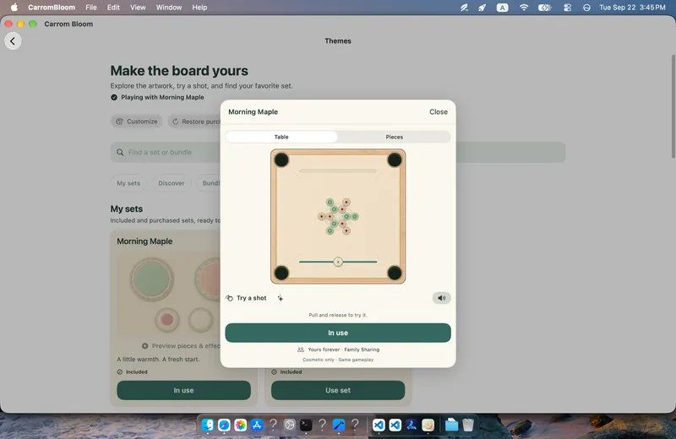Click the striker on the baseline slider
This screenshot has width=676, height=439.
tap(338, 262)
